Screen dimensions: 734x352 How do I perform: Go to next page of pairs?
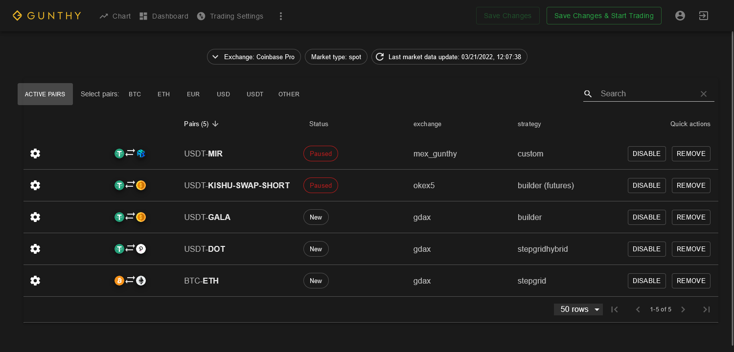point(684,309)
